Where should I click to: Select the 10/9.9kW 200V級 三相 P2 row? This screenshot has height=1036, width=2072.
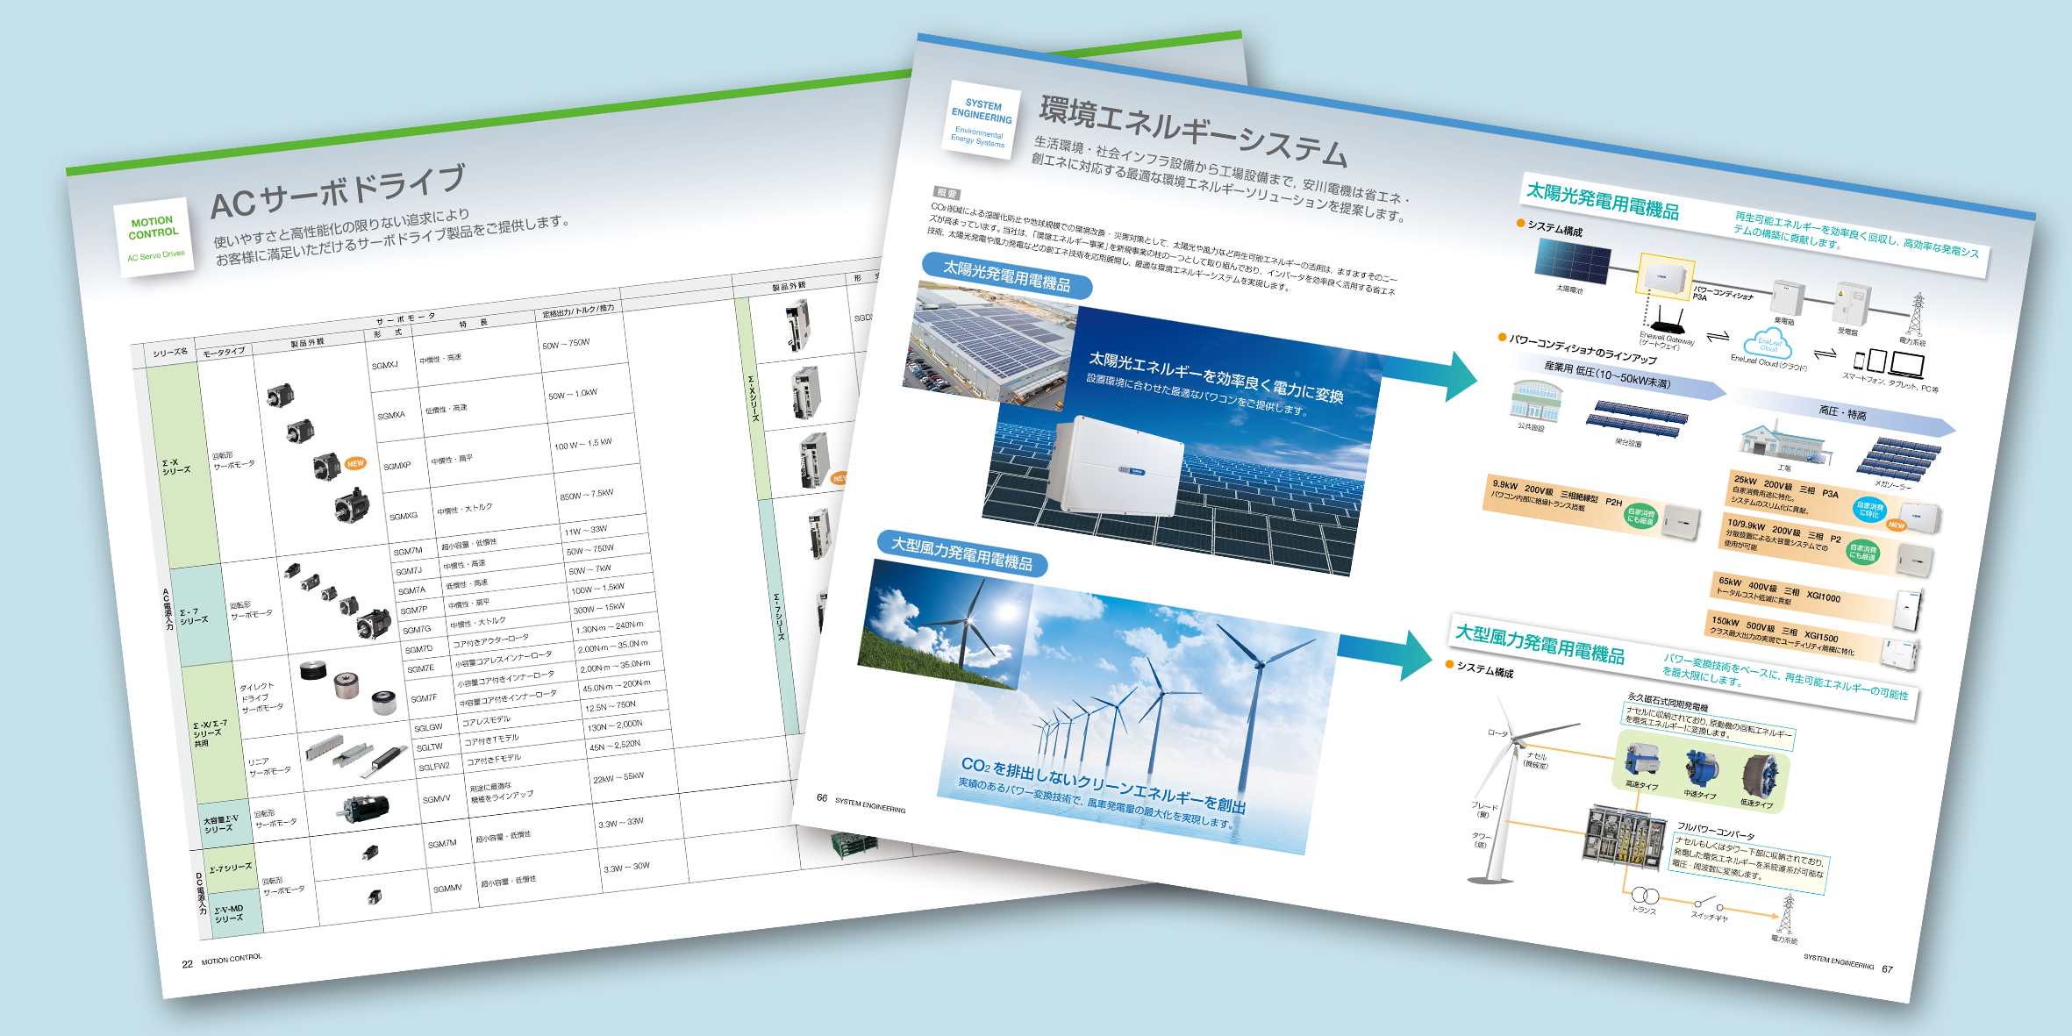[1828, 546]
